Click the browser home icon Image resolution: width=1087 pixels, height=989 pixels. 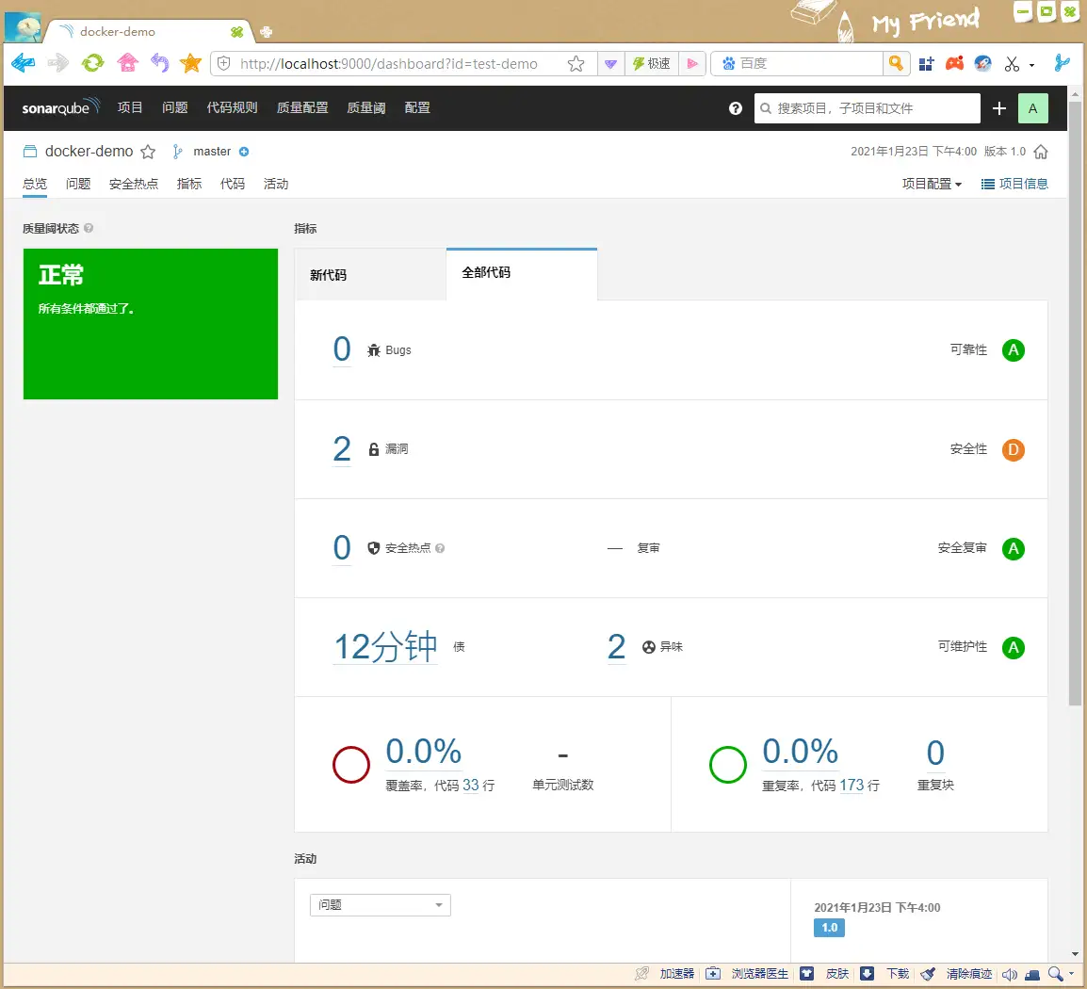(127, 63)
